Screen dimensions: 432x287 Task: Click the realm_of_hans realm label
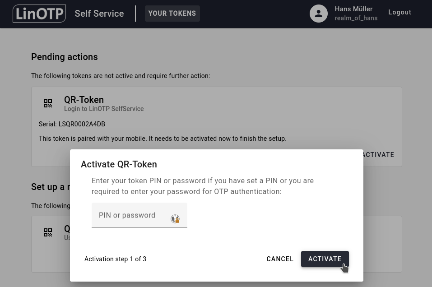point(356,19)
